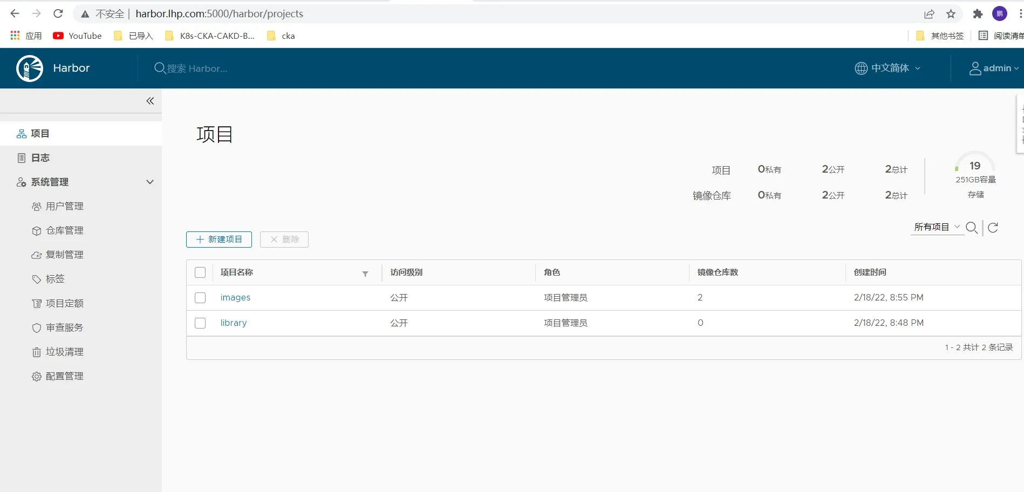Sort by 访问级别 column header
1024x492 pixels.
coord(406,272)
